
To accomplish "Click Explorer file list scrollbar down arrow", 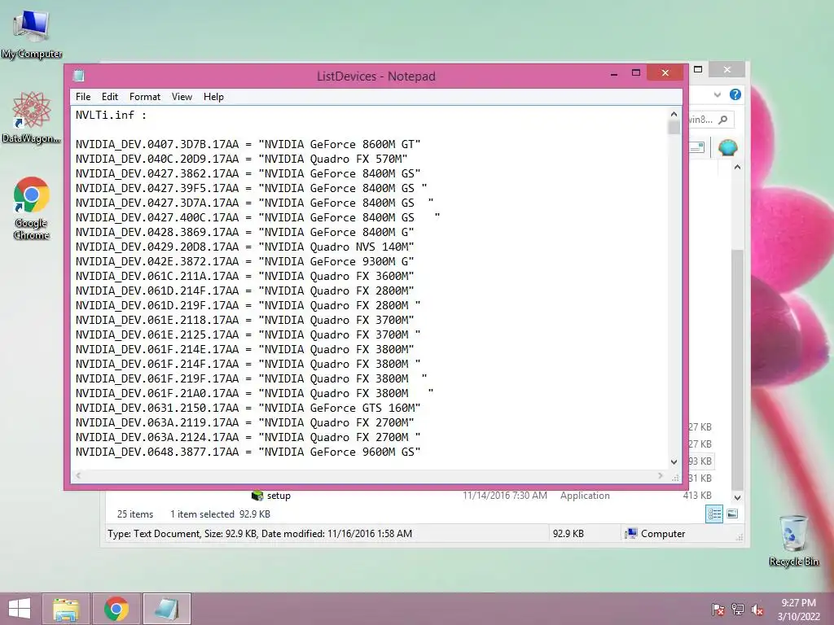I will 737,498.
